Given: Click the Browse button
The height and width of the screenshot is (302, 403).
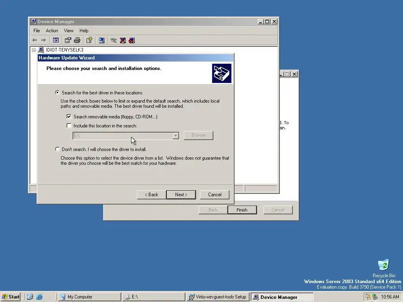Looking at the screenshot, I should click(x=198, y=135).
